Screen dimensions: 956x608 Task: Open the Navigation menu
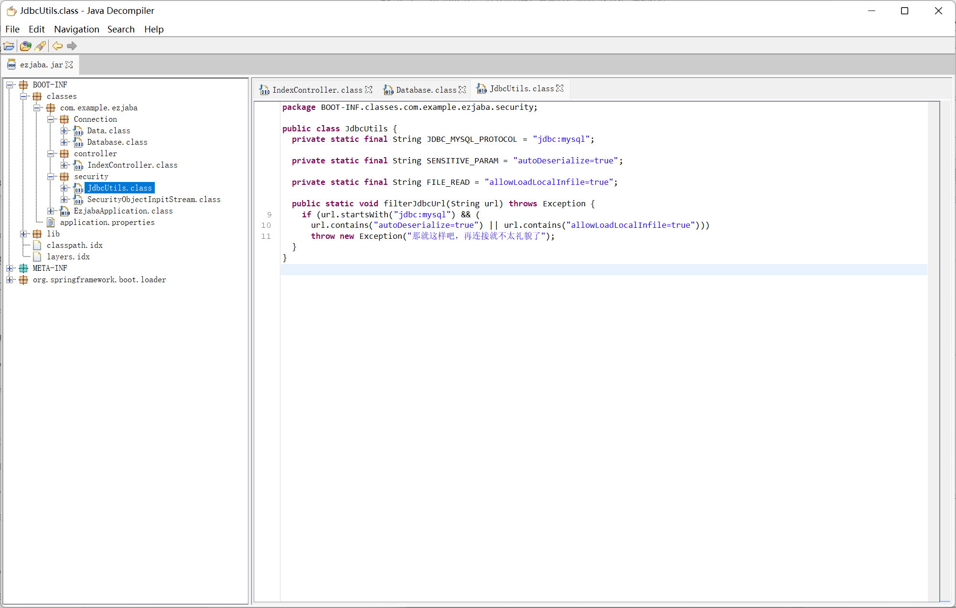(76, 29)
